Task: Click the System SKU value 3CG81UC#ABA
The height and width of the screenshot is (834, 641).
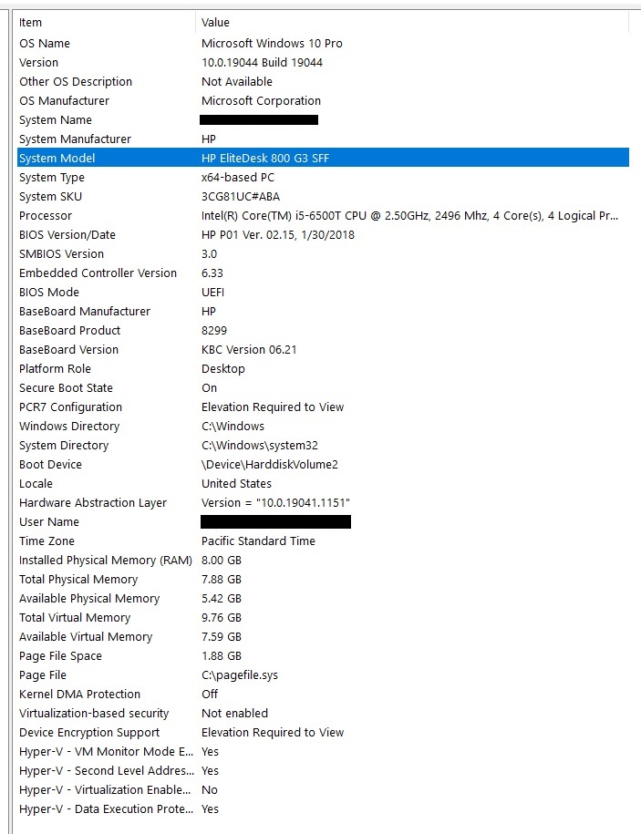Action: coord(241,196)
